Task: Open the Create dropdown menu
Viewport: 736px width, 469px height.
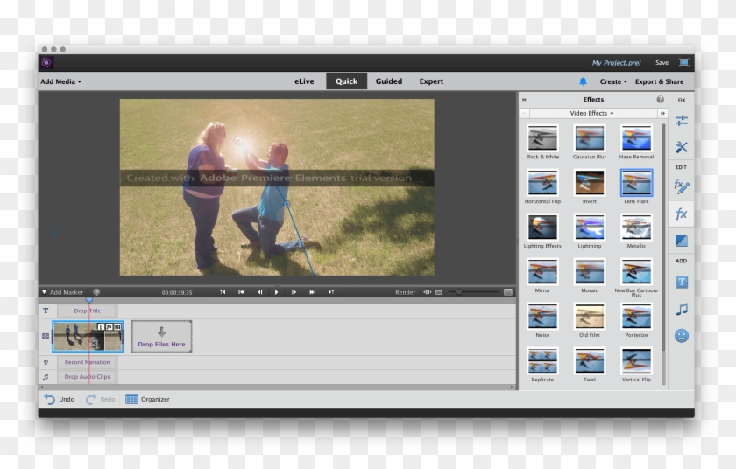Action: 613,81
